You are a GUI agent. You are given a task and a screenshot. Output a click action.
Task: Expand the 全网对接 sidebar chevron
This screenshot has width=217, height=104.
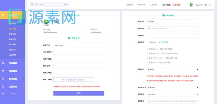tap(23, 79)
